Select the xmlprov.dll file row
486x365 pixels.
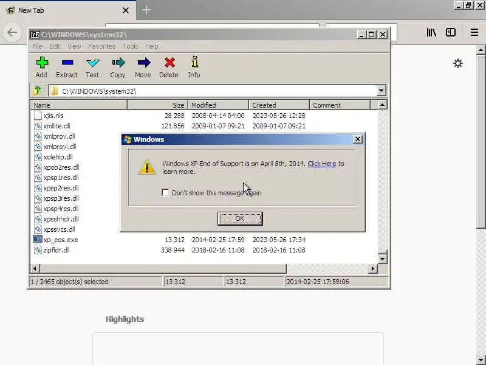pyautogui.click(x=59, y=136)
